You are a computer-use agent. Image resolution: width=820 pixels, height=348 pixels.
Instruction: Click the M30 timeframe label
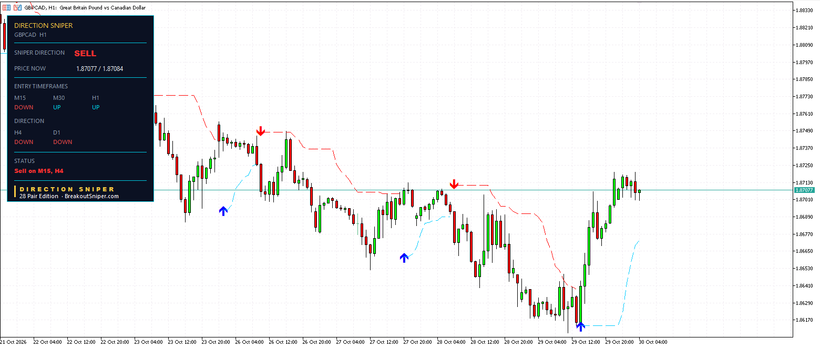tap(59, 98)
